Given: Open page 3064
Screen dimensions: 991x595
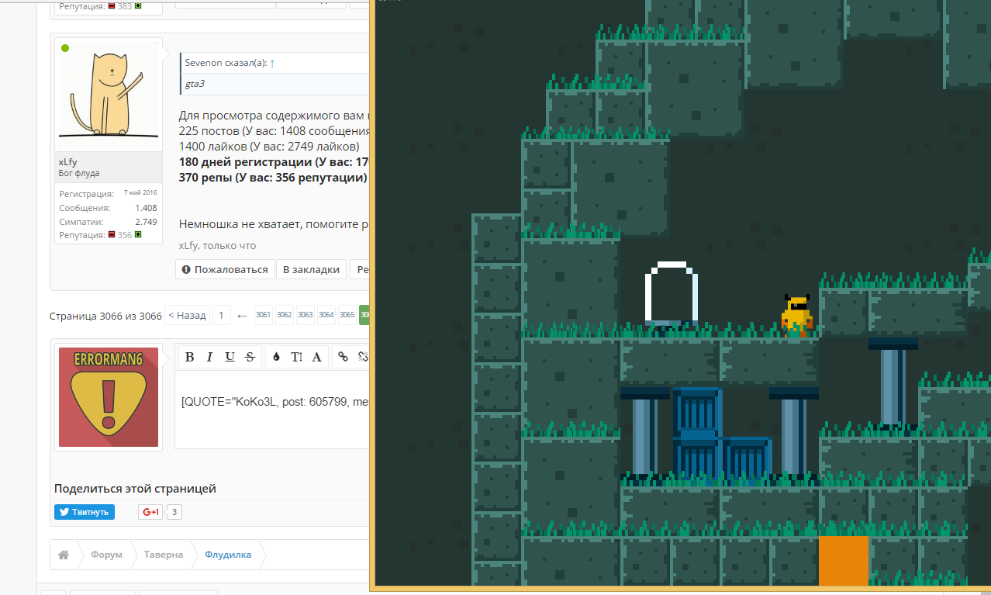Looking at the screenshot, I should [x=326, y=315].
